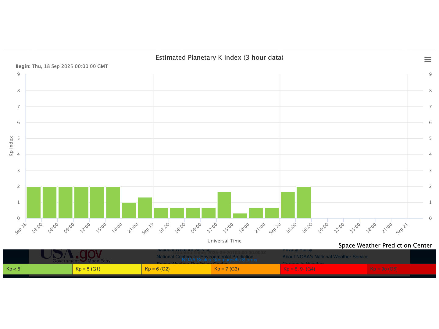Click the Sep 18 18:00 bar
439x329 pixels.
tap(129, 210)
